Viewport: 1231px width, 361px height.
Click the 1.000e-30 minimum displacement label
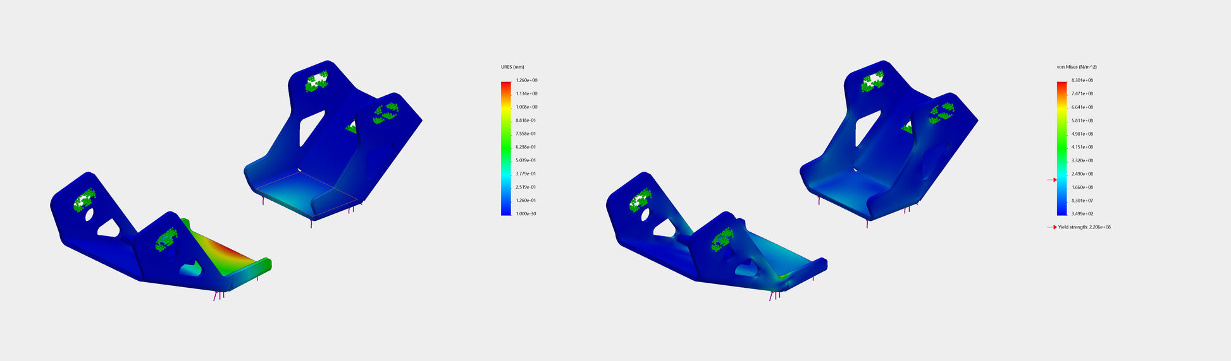[526, 214]
